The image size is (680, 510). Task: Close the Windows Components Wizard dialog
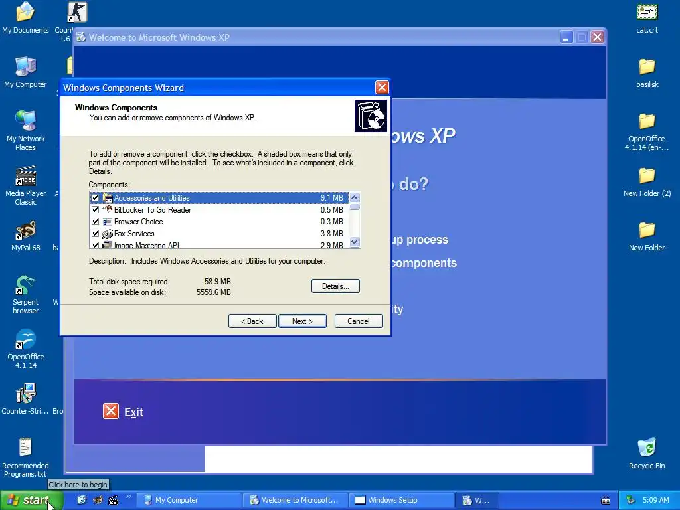click(382, 88)
